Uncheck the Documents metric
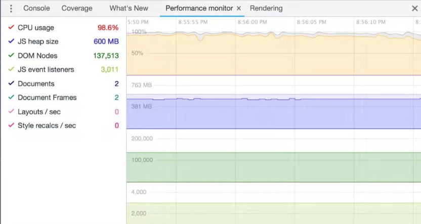Screen dimensions: 421x224 click(x=11, y=84)
